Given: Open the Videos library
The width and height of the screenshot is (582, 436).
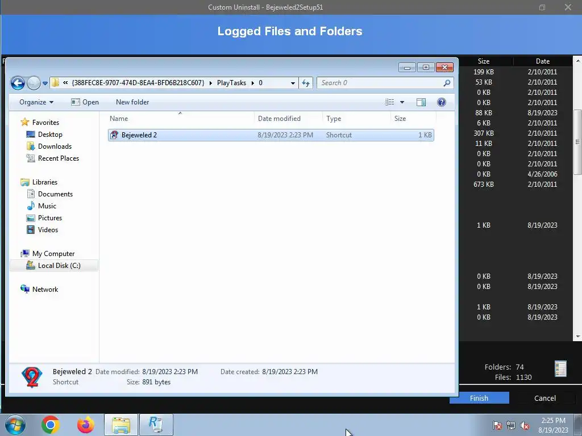Looking at the screenshot, I should [x=48, y=229].
